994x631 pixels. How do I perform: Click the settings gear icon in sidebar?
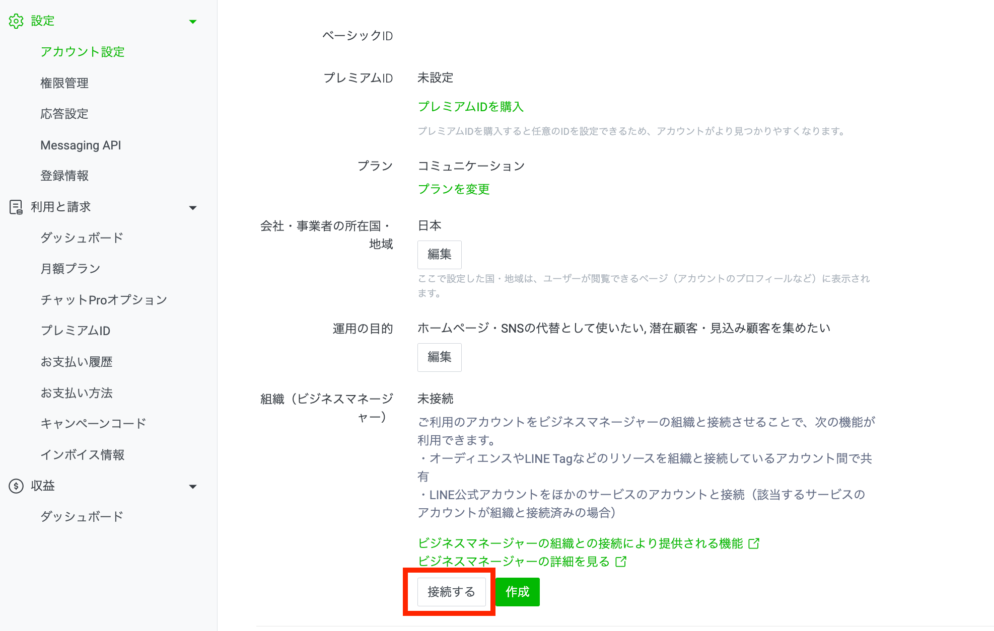point(16,21)
